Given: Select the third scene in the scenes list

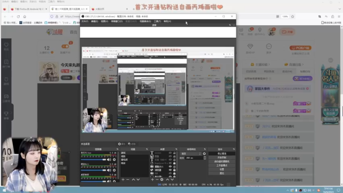Looking at the screenshot, I should pos(135,160).
